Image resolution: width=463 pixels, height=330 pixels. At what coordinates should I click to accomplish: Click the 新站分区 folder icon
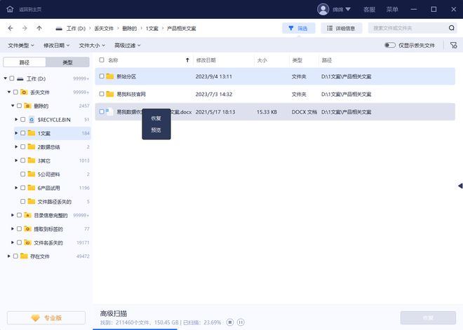click(x=110, y=76)
